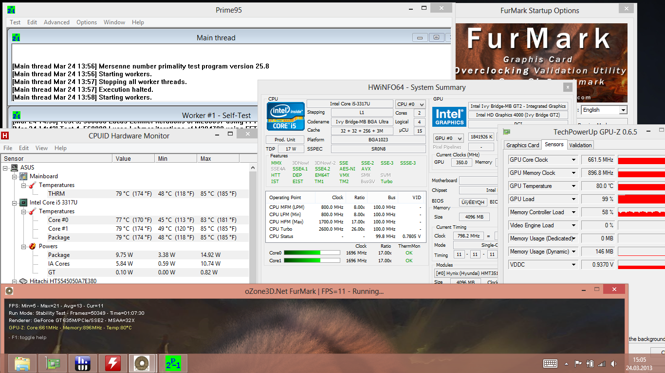Click the Prod. Unit button in HWiNFO64
The height and width of the screenshot is (373, 665).
point(284,140)
